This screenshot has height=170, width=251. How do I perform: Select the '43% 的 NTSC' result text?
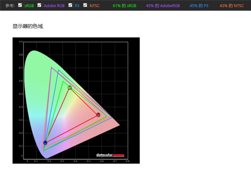coord(232,6)
